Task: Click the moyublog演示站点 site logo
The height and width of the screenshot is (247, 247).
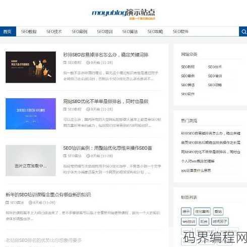Action: coord(124,14)
